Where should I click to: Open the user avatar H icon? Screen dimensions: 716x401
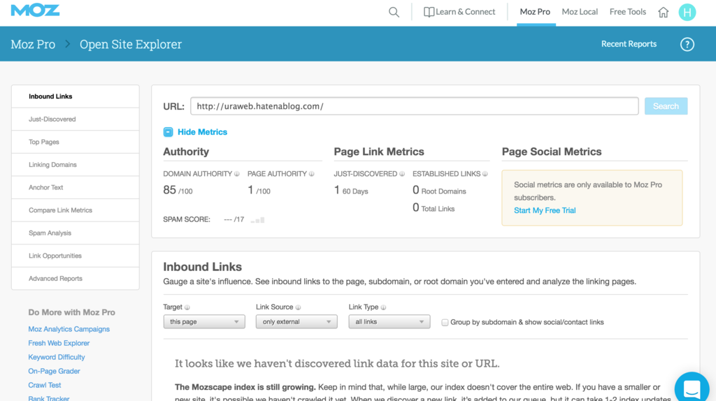tap(687, 12)
